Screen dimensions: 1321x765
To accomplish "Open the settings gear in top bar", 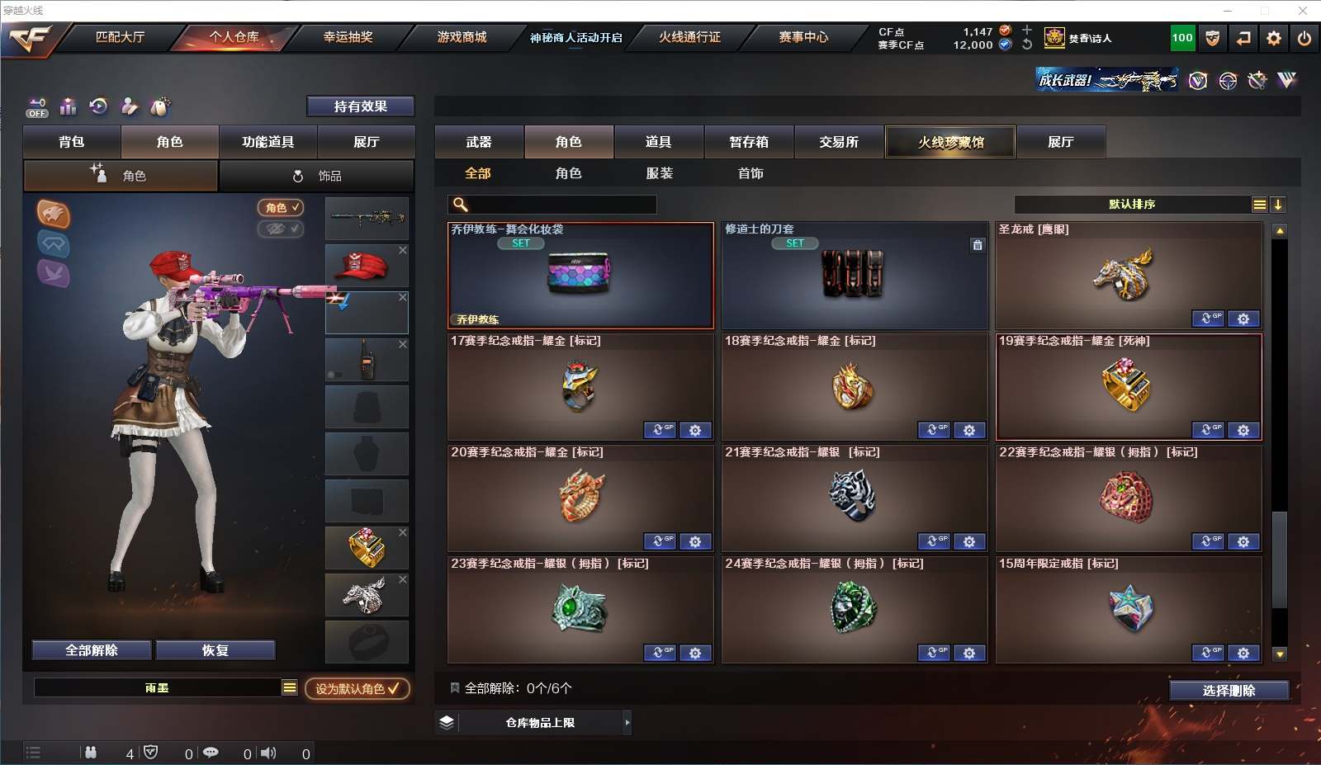I will 1274,38.
